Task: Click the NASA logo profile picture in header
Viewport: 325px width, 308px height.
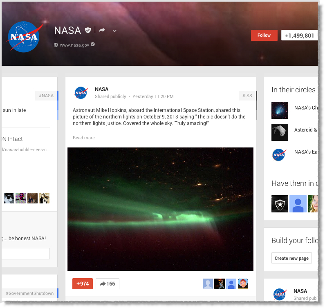Action: pyautogui.click(x=24, y=37)
